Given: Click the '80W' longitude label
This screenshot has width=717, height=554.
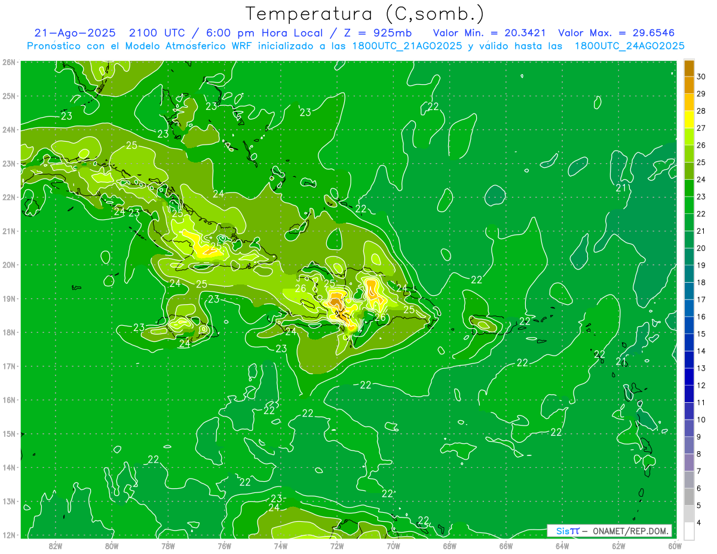Looking at the screenshot, I should 111,546.
